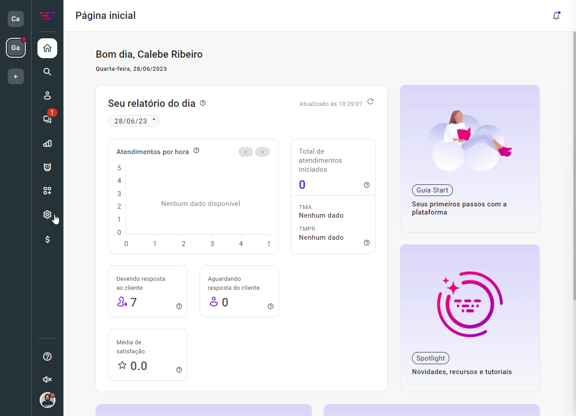
Task: Click the Nenhum dado disponível chart message
Action: [x=201, y=204]
